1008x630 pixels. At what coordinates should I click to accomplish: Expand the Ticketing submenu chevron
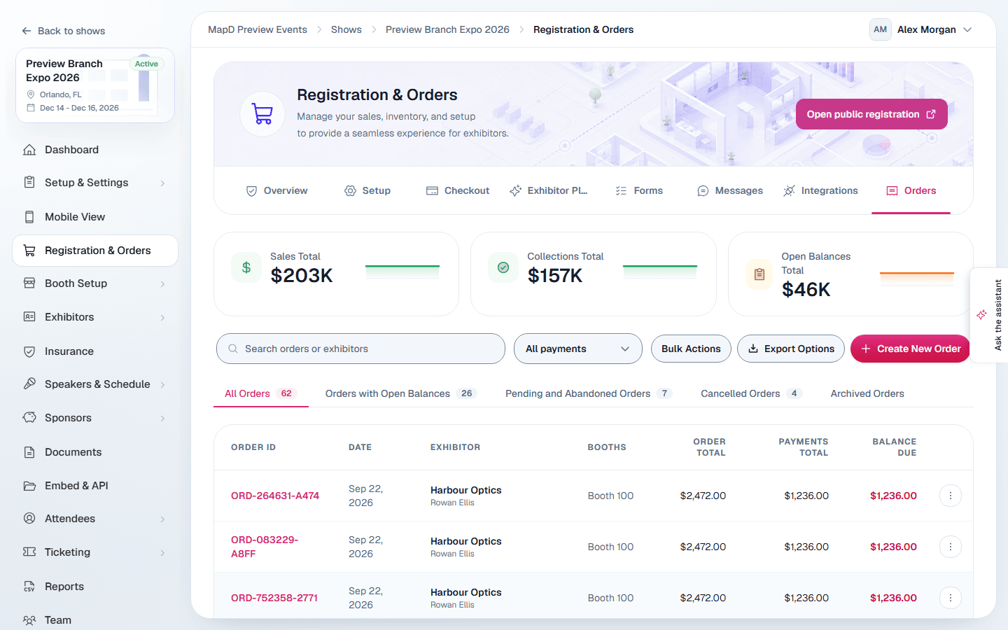[162, 553]
